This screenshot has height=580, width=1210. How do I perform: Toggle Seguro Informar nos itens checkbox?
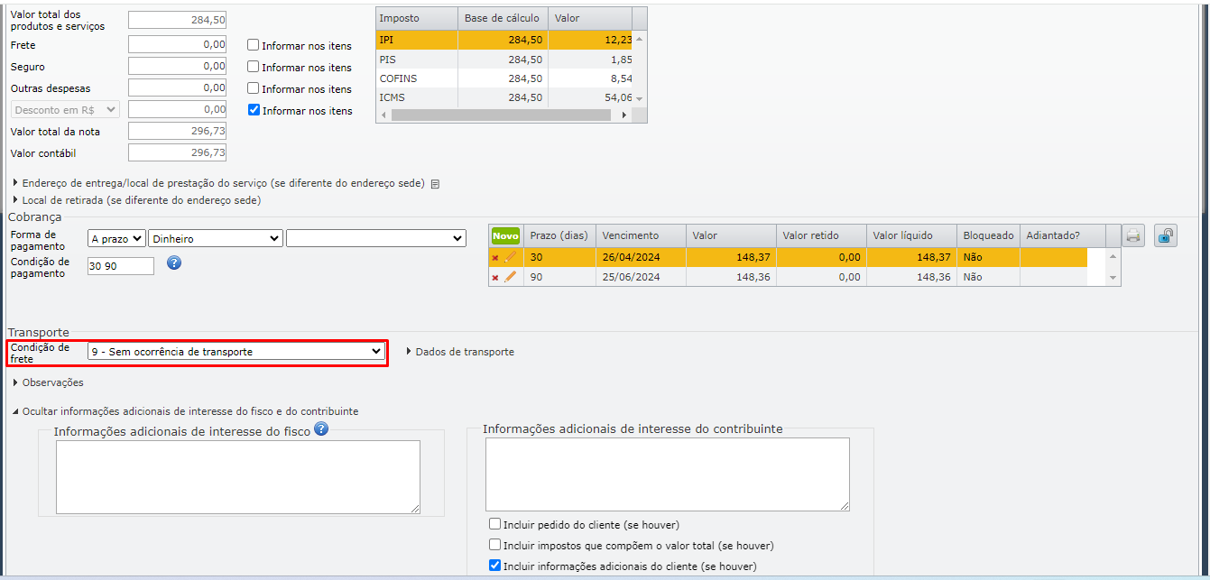[254, 67]
